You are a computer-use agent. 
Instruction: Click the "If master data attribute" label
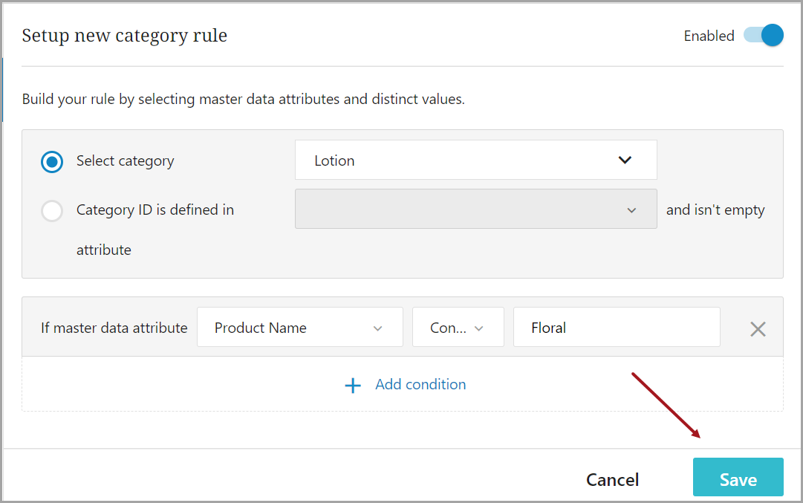click(x=114, y=328)
